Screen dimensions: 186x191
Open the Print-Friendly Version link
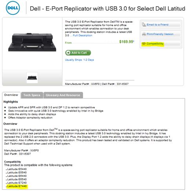click(160, 34)
